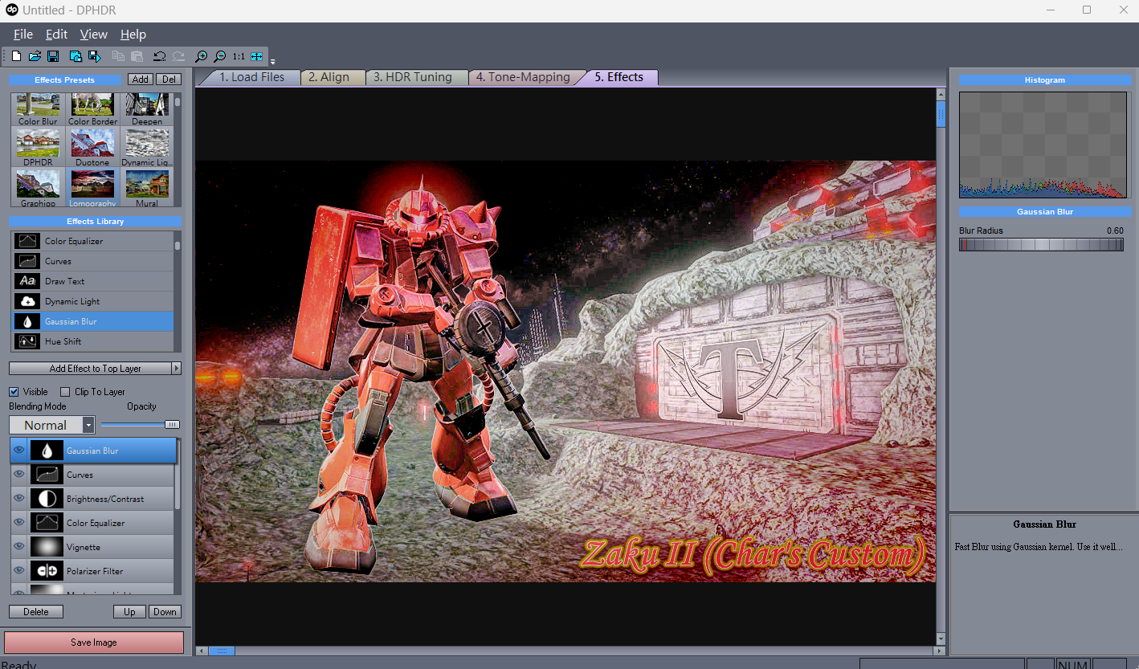Image resolution: width=1139 pixels, height=669 pixels.
Task: Enable the Clip To Layer checkbox
Action: click(65, 392)
